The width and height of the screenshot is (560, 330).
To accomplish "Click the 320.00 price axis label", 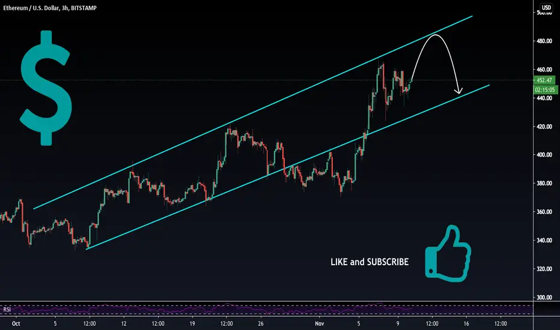I will [544, 269].
